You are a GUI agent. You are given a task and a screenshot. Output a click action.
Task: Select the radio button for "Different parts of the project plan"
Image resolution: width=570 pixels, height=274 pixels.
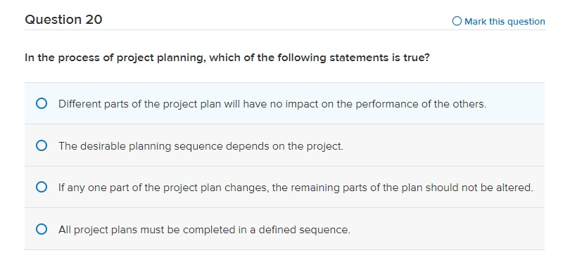[42, 104]
